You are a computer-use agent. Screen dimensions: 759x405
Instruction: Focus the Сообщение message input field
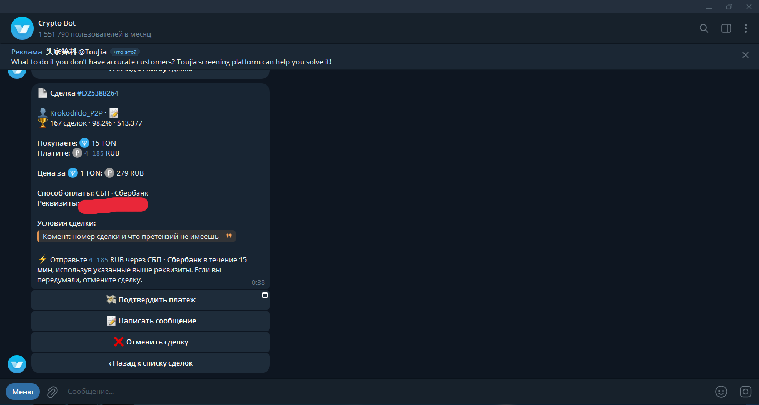click(x=386, y=392)
